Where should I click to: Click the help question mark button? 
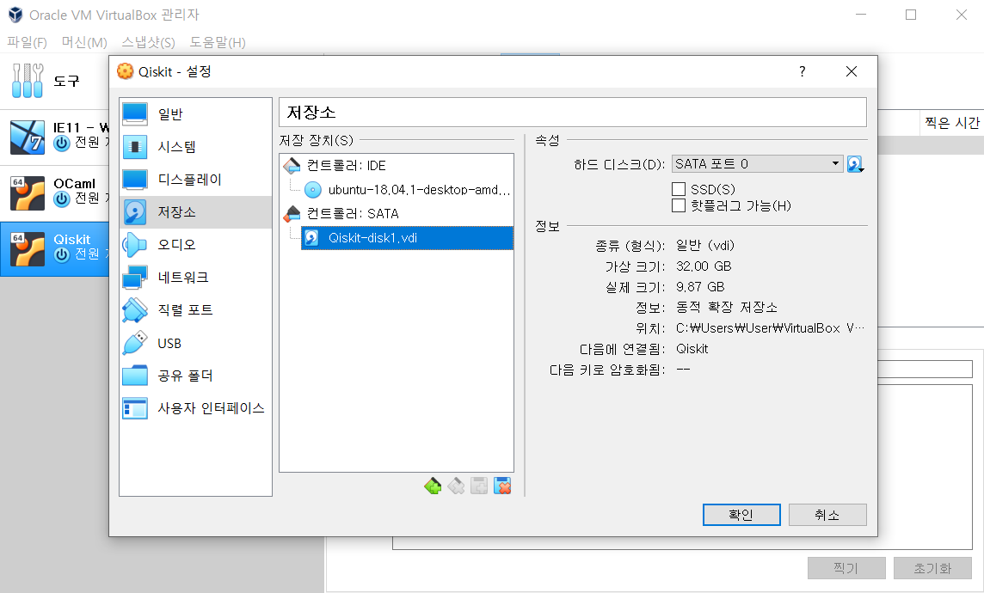click(x=802, y=71)
